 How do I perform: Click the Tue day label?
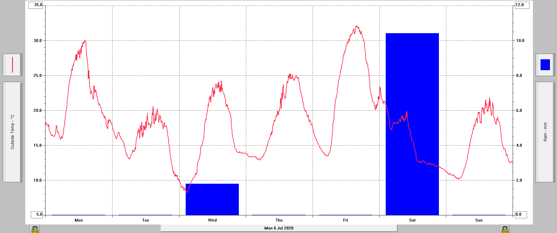145,220
